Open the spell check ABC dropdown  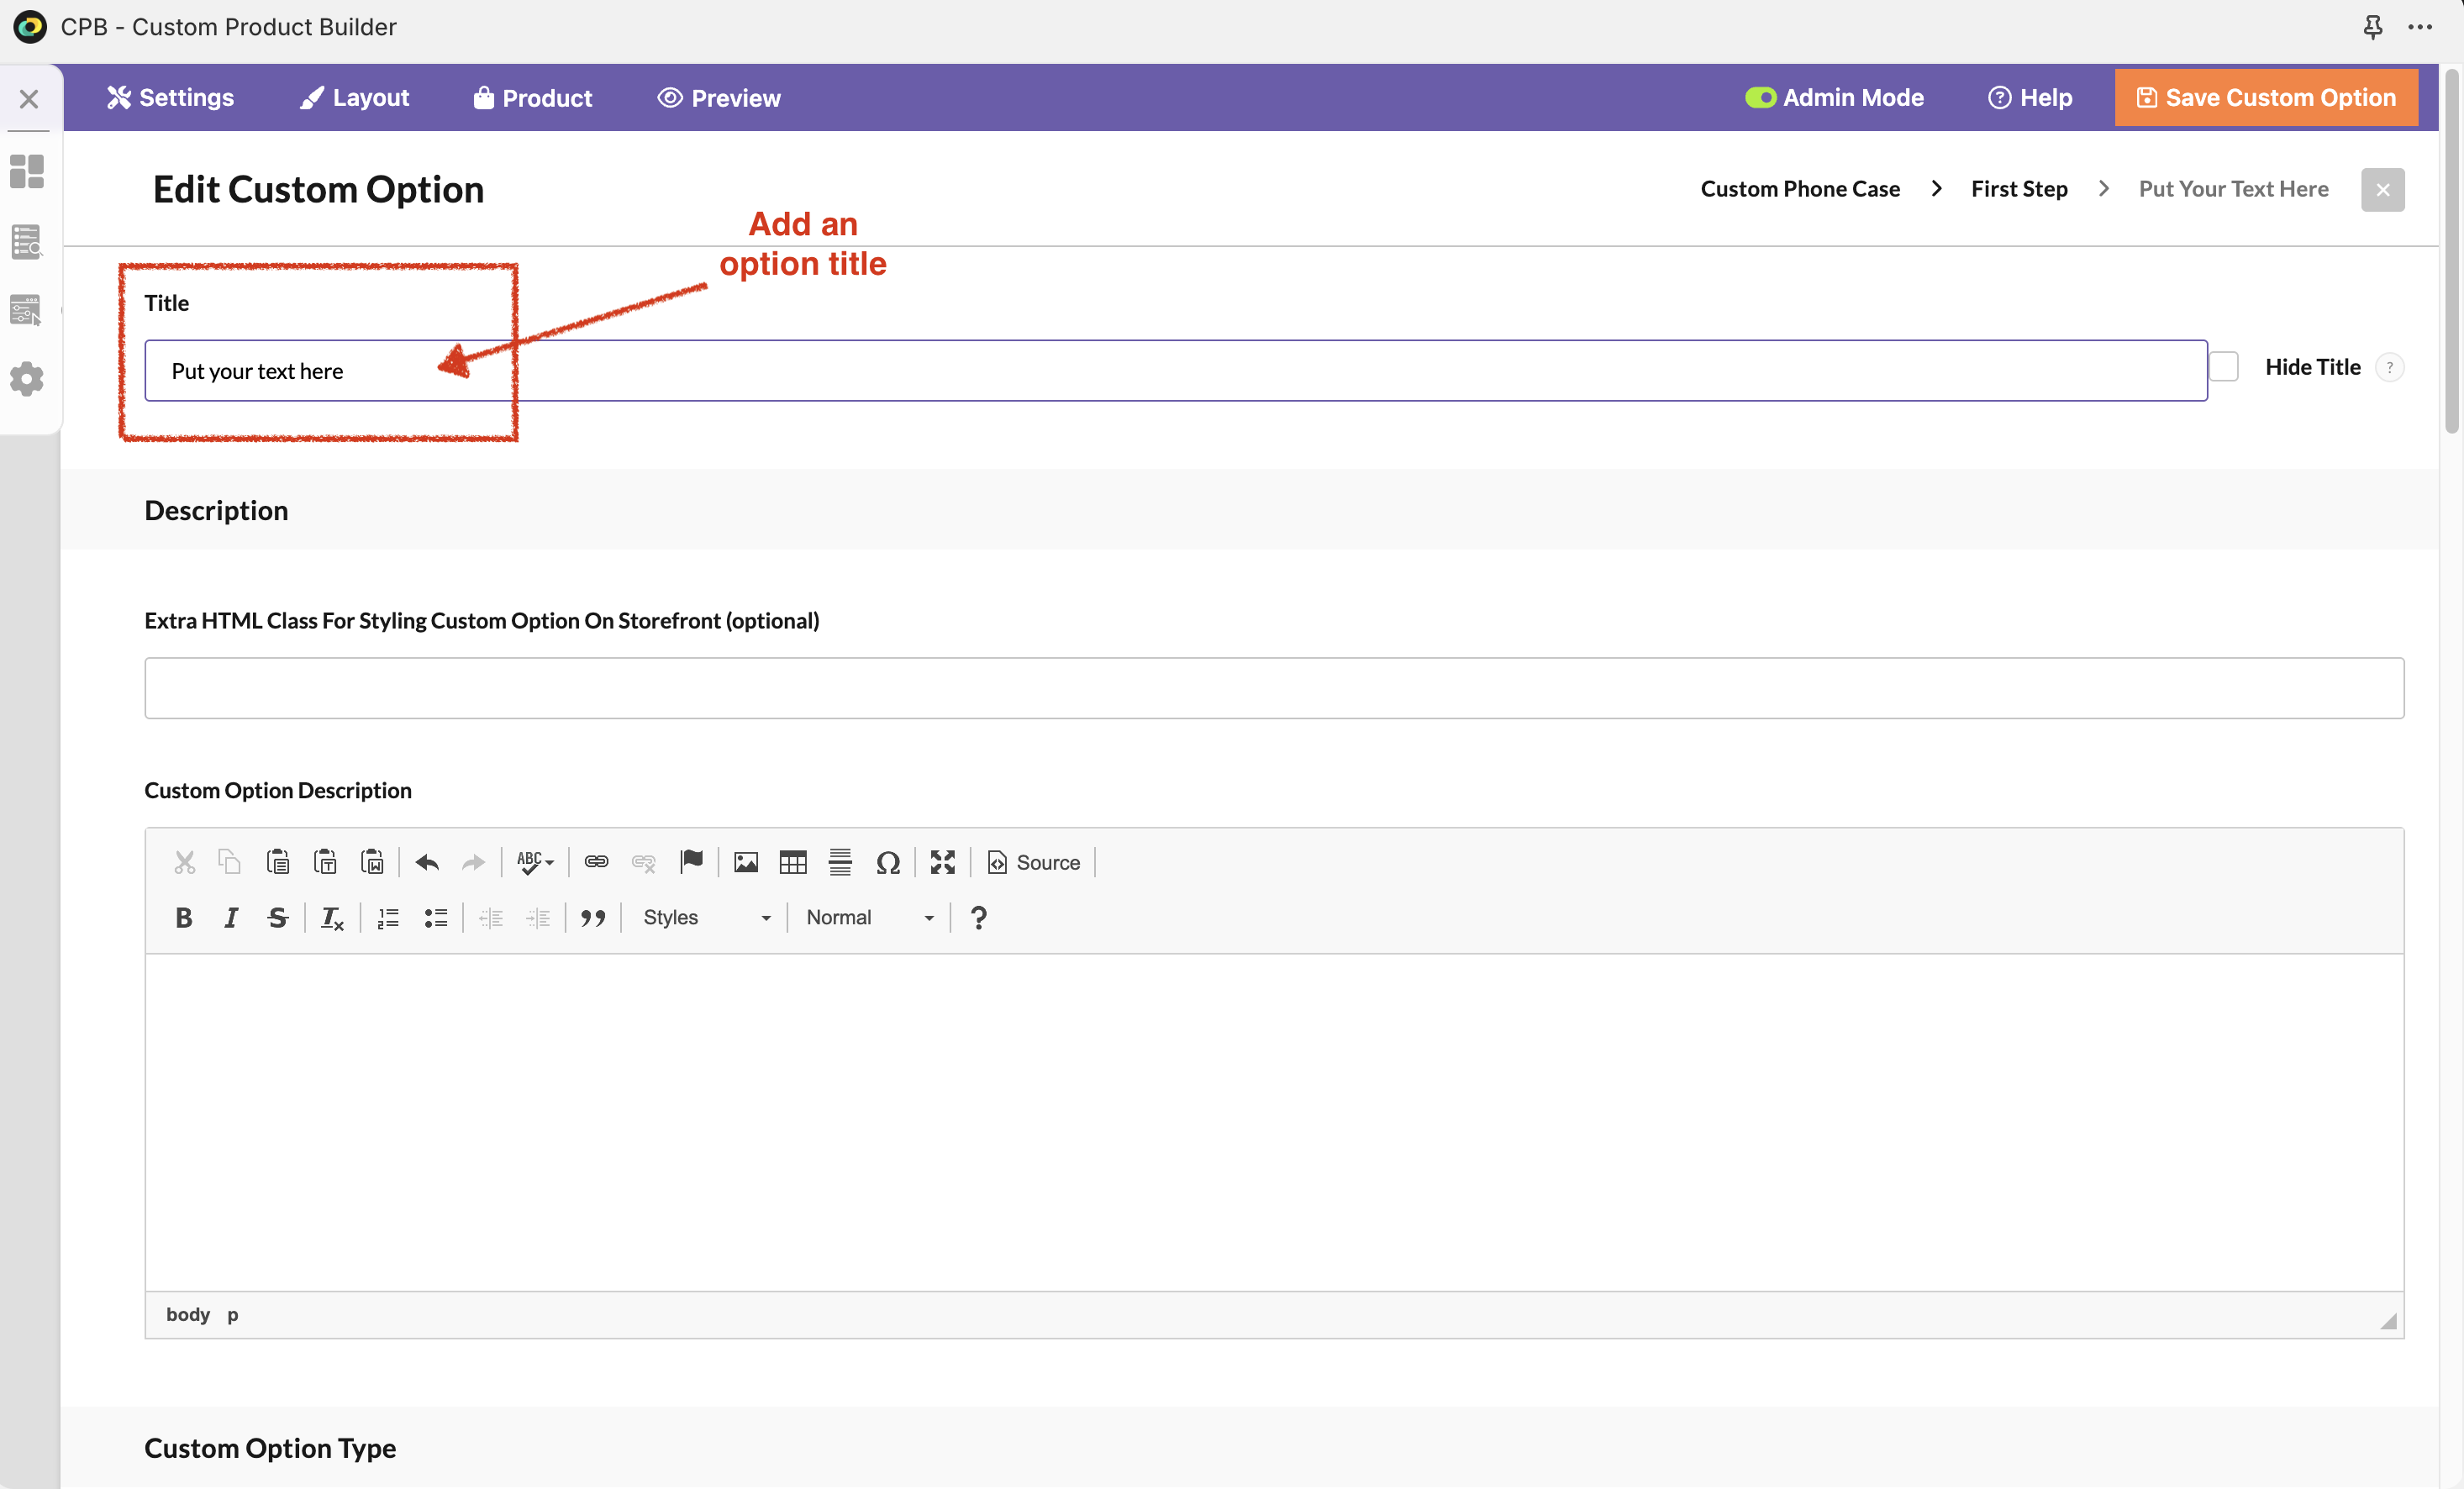(x=535, y=862)
